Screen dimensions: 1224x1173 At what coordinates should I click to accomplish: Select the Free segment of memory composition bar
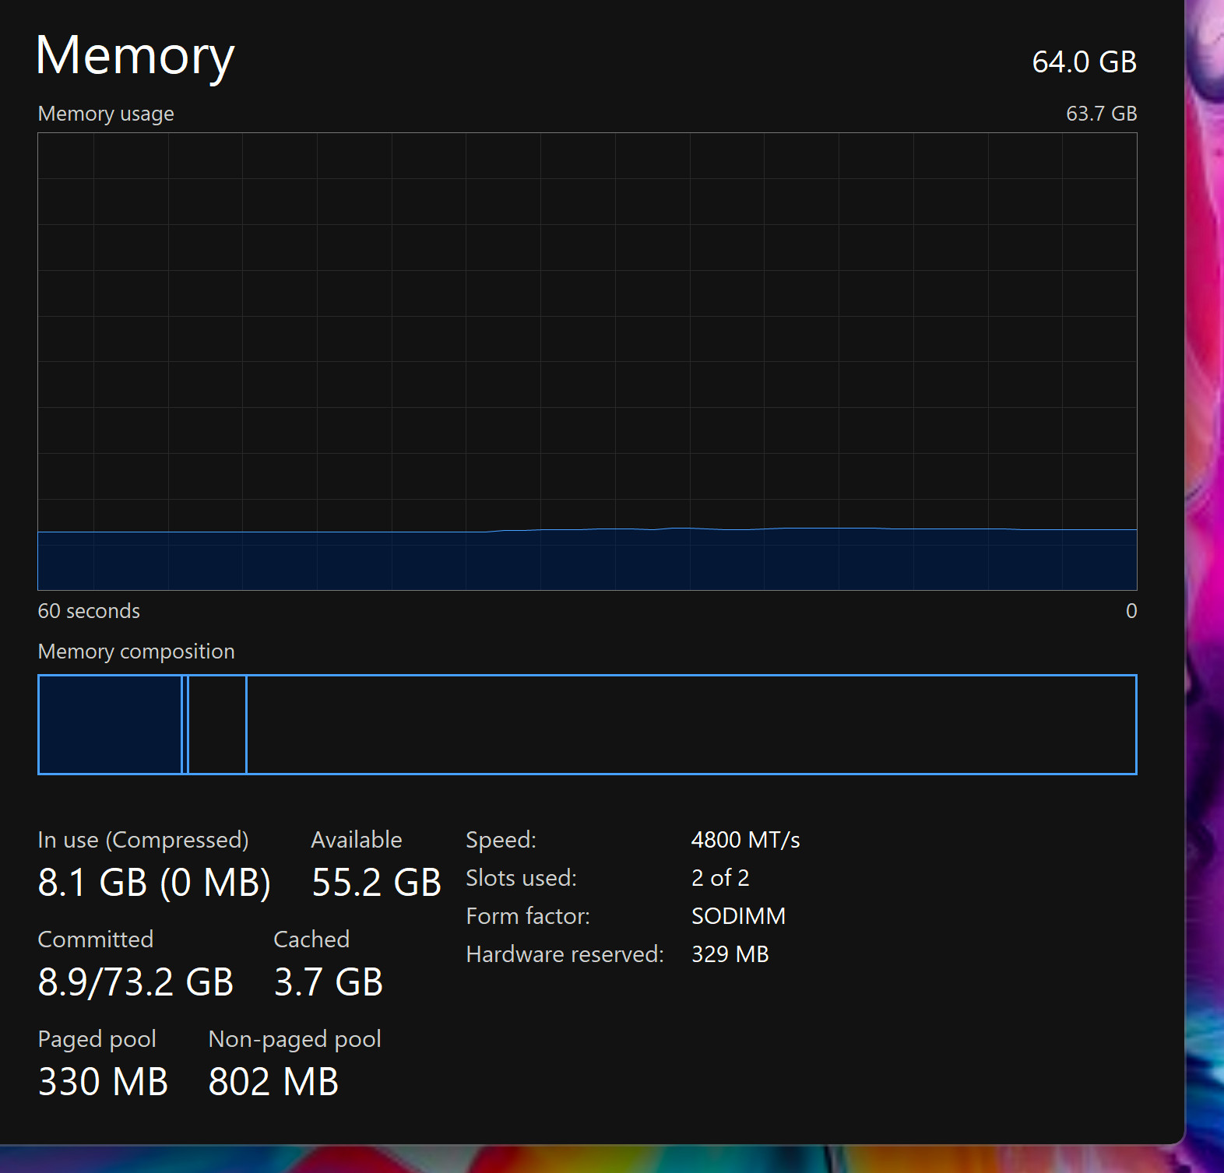pos(691,725)
